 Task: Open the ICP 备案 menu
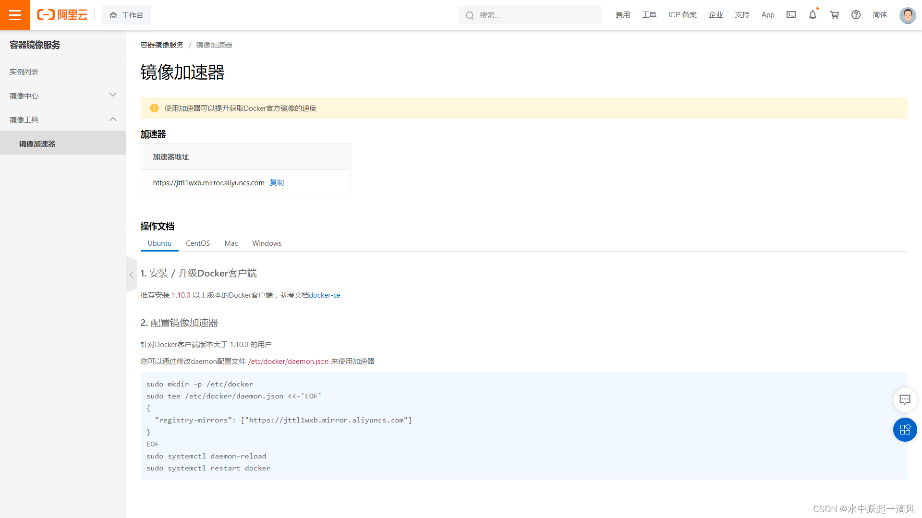click(x=682, y=15)
